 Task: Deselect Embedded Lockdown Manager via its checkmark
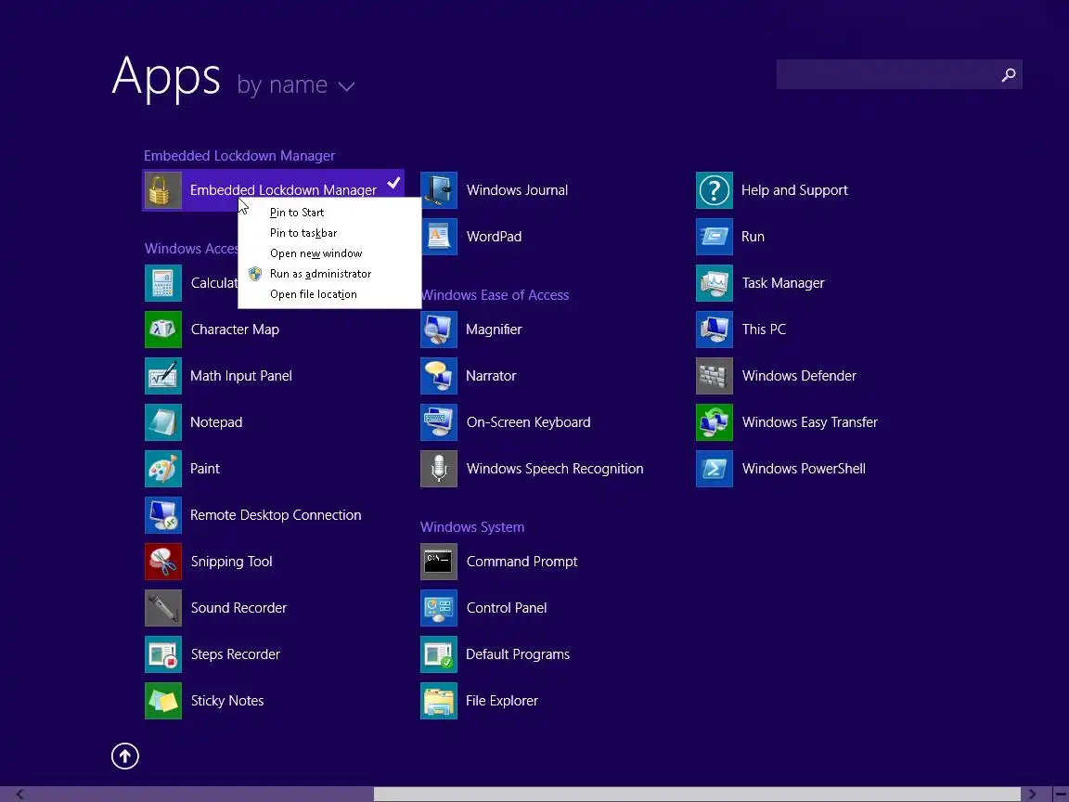coord(393,183)
